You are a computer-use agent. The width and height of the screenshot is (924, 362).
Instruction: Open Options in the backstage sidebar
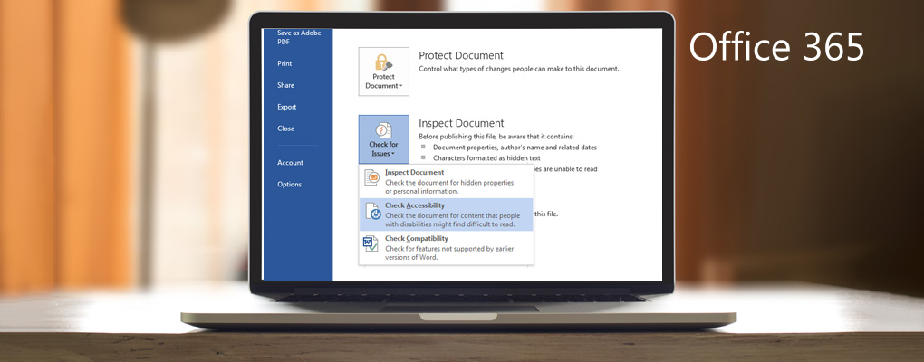[289, 185]
